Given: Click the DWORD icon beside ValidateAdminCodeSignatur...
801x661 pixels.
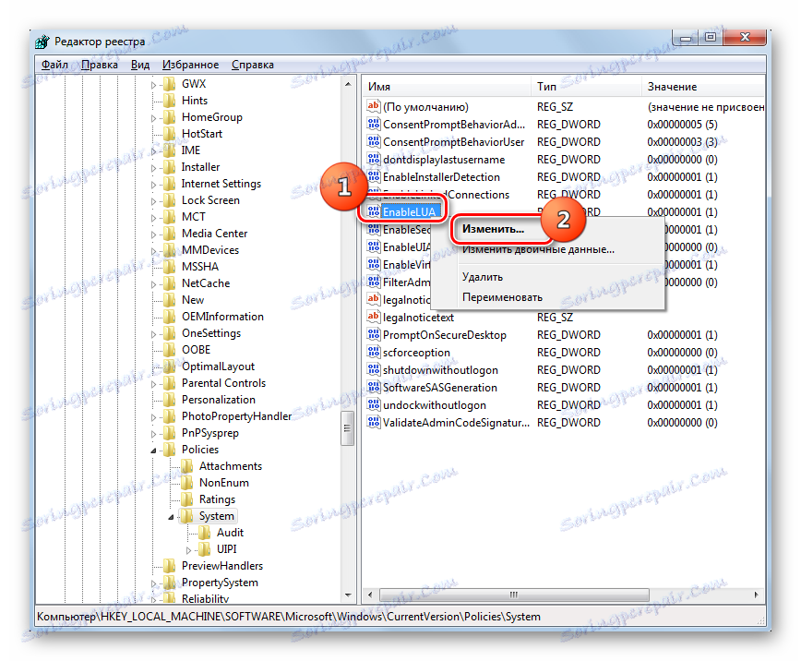Looking at the screenshot, I should (374, 422).
